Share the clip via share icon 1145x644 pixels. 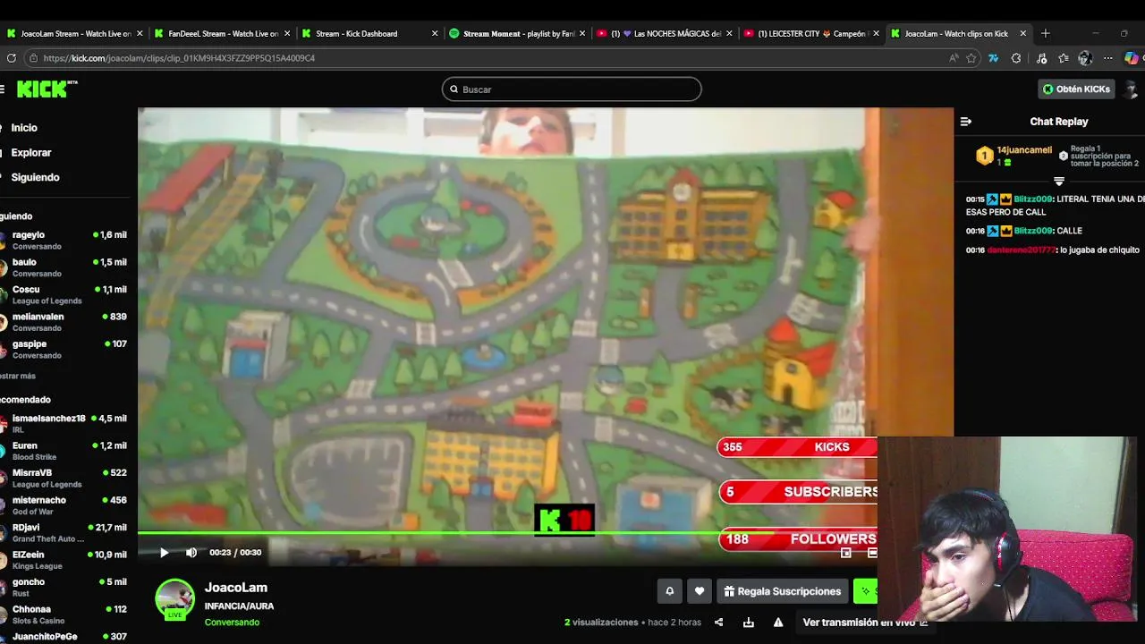[x=718, y=623]
